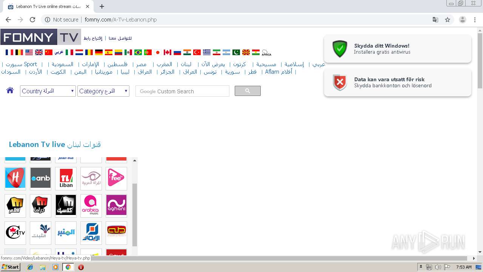Viewport: 483px width, 272px height.
Task: Open the Al Manbar channel logo
Action: coord(66,233)
